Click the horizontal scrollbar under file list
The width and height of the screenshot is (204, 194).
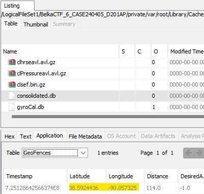click(x=108, y=117)
